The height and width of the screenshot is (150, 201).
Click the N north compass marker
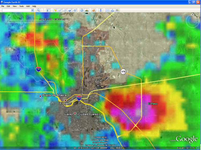192,15
